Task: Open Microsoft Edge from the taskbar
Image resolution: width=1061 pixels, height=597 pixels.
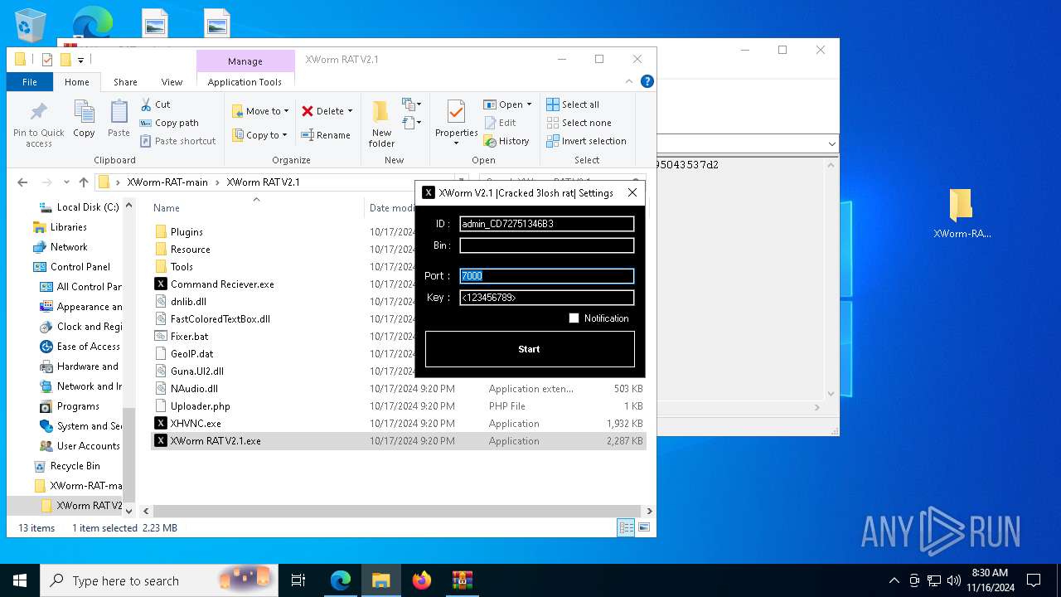Action: tap(341, 580)
